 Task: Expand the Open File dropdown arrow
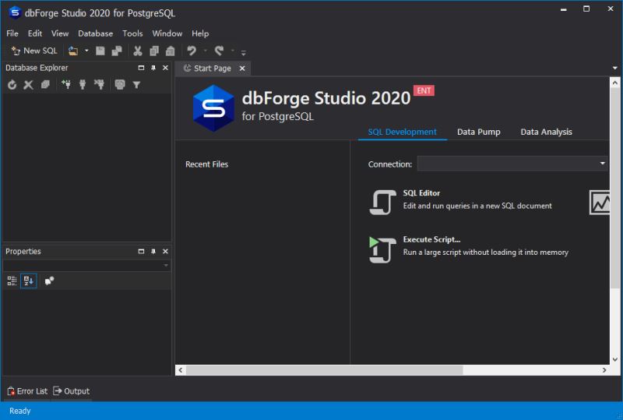tap(86, 51)
